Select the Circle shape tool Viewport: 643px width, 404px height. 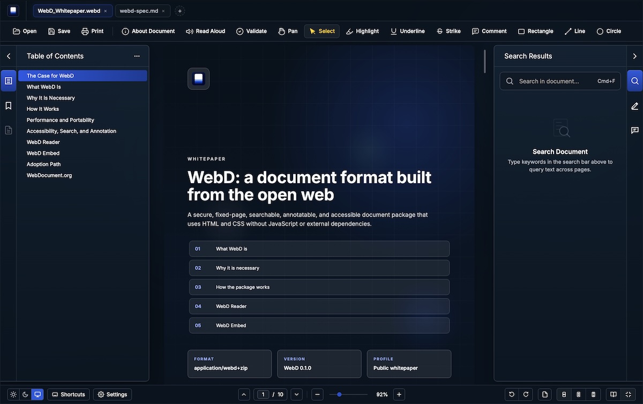click(609, 31)
